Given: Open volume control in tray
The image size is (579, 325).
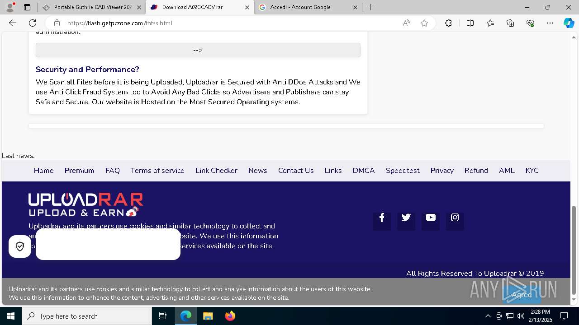Looking at the screenshot, I should click(521, 316).
